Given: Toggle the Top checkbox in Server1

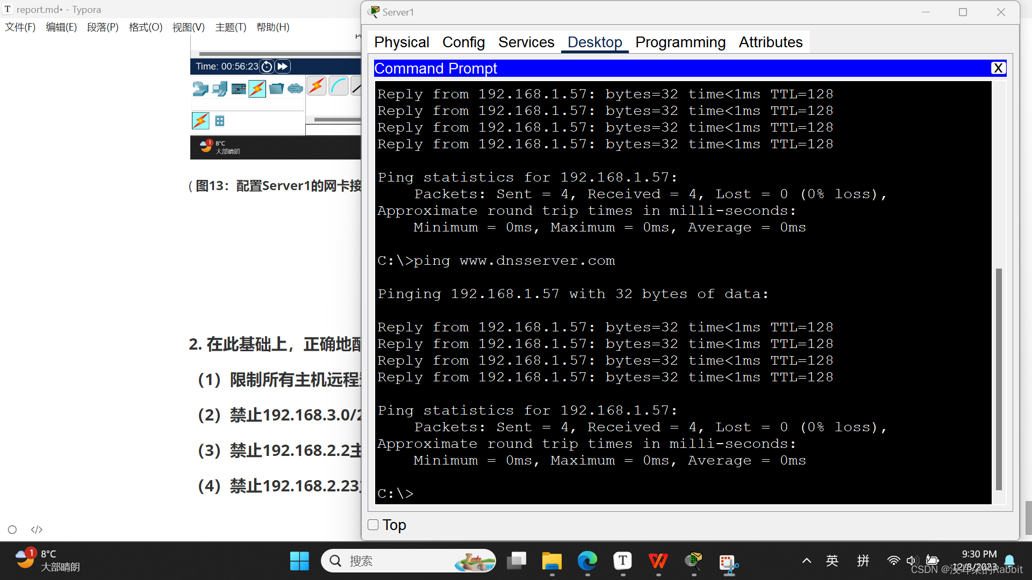Looking at the screenshot, I should 374,524.
